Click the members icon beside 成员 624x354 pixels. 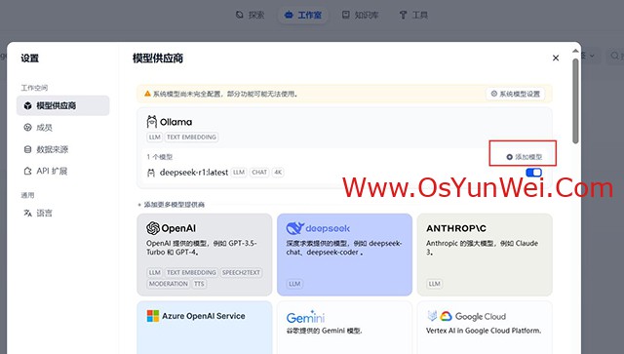pyautogui.click(x=27, y=128)
